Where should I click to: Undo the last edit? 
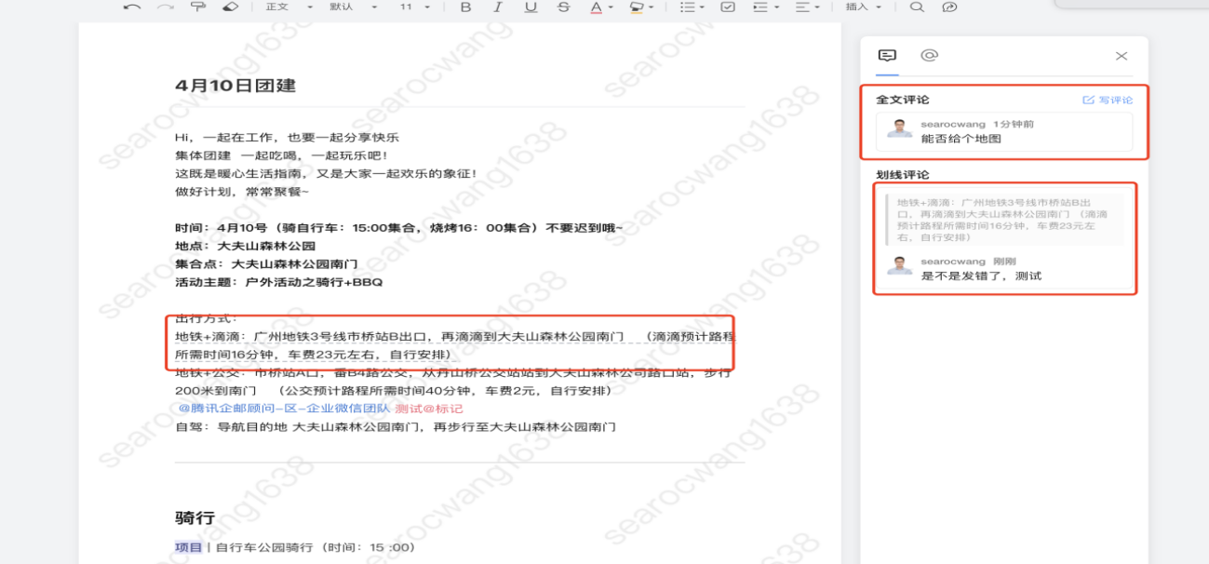pos(131,7)
